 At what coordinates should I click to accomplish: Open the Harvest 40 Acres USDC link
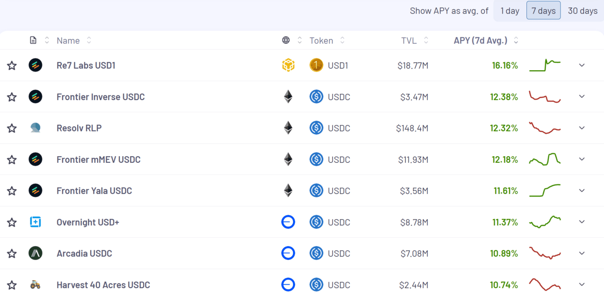(103, 285)
